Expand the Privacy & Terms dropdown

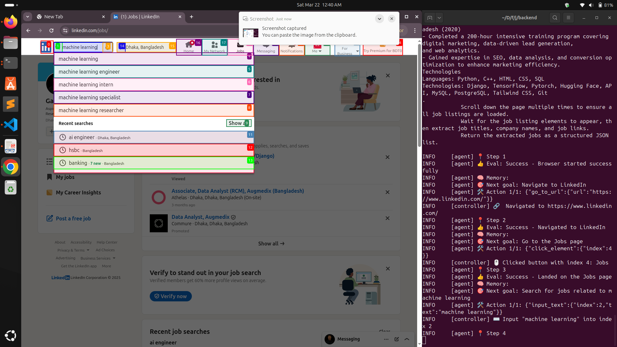[x=73, y=250]
